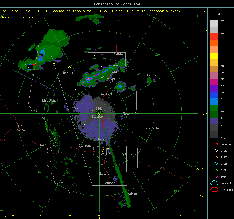
Task: Click the white 04DK arrow legend icon
Action: (x=214, y=151)
